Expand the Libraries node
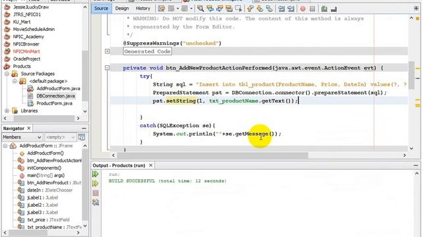This screenshot has height=237, width=422. [7, 111]
